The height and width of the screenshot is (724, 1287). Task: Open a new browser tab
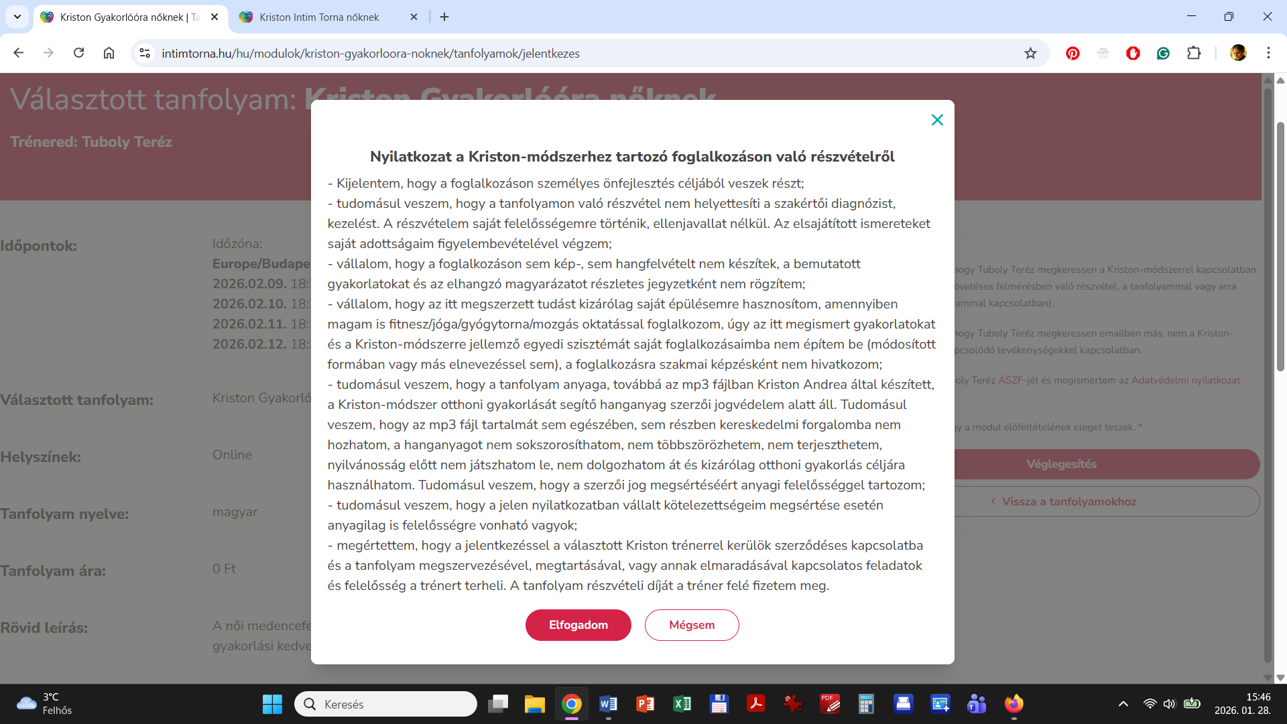[444, 17]
